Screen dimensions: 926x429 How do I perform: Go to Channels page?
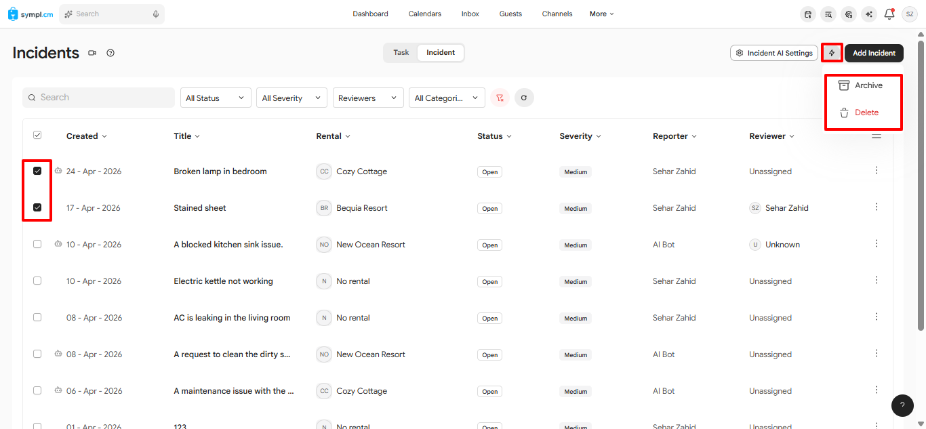tap(557, 14)
